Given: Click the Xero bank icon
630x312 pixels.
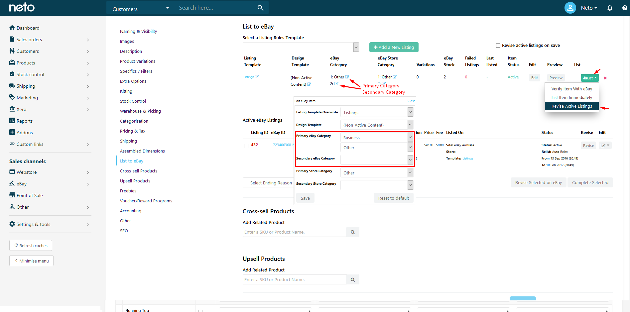Looking at the screenshot, I should (12, 109).
